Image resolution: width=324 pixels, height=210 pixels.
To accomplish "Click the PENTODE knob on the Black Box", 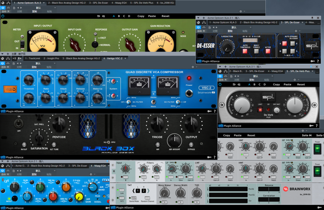I will 59,124.
